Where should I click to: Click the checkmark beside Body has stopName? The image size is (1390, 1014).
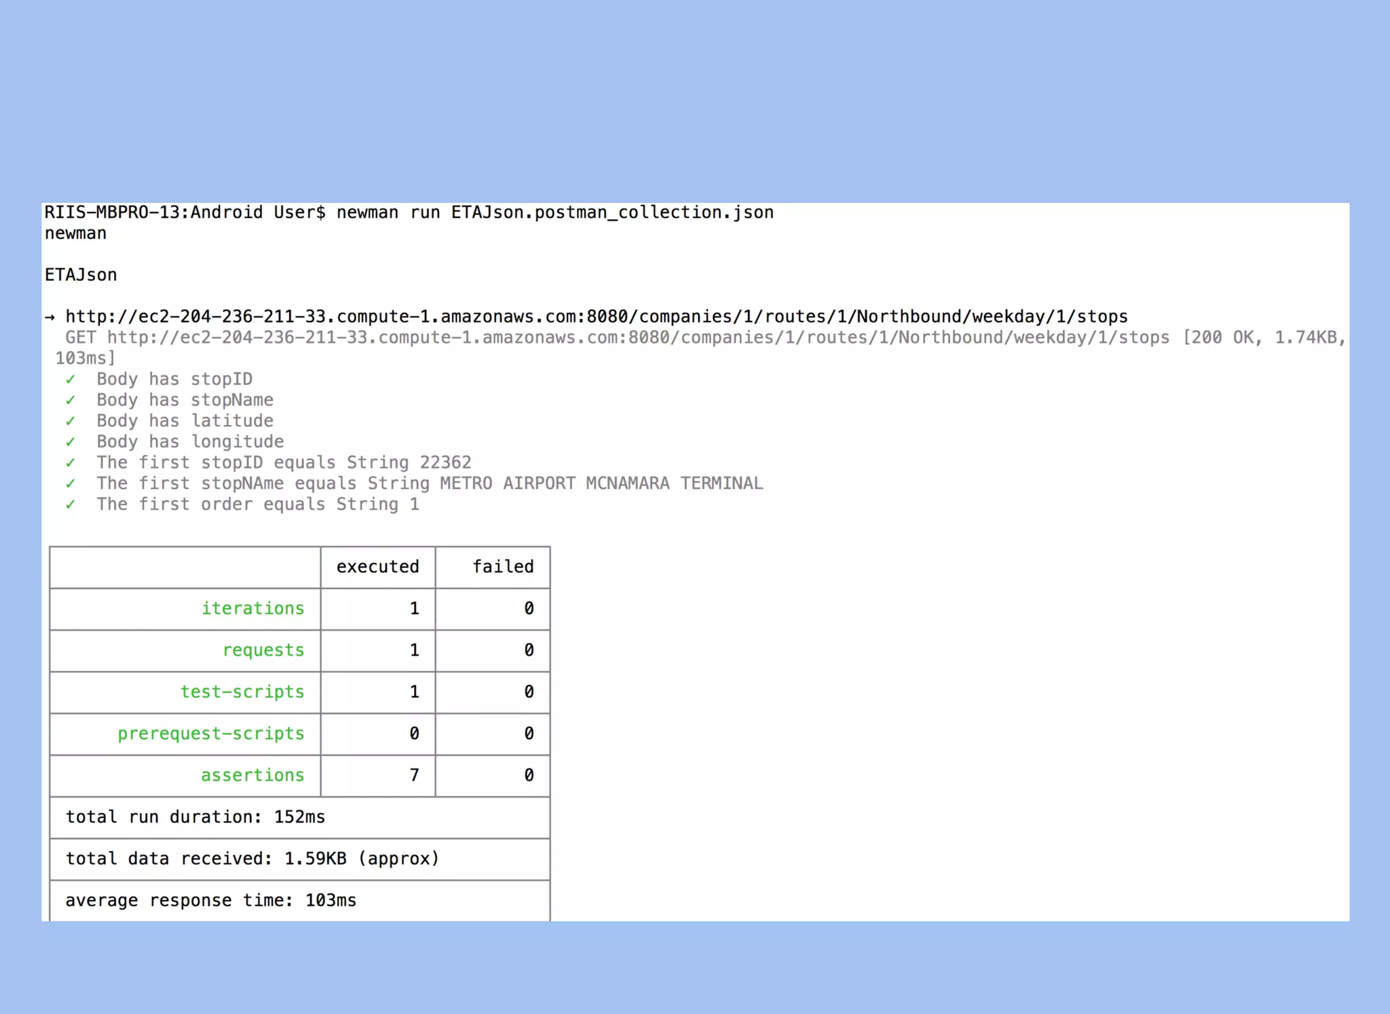71,400
